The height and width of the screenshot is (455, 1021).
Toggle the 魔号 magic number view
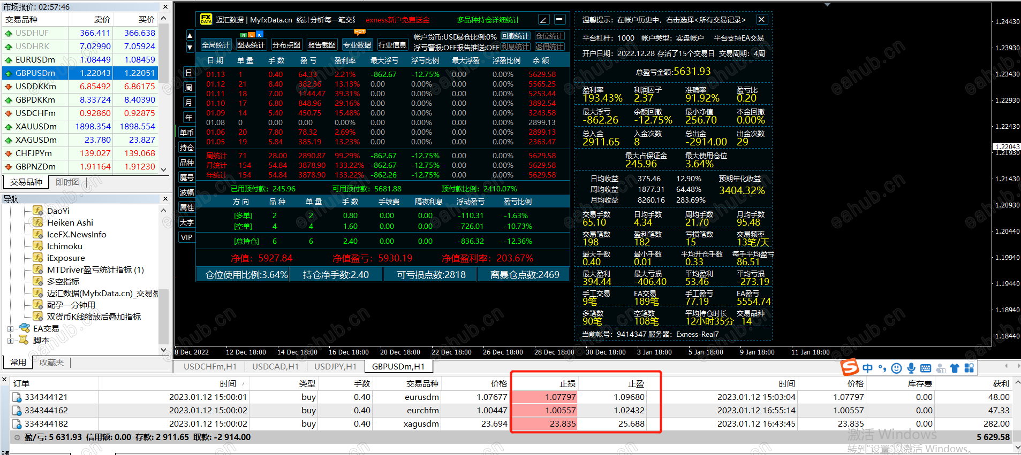[187, 178]
